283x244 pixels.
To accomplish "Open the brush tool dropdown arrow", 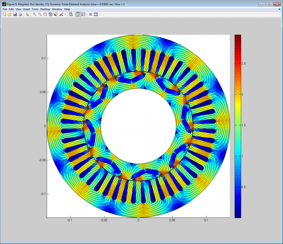I will click(x=65, y=14).
